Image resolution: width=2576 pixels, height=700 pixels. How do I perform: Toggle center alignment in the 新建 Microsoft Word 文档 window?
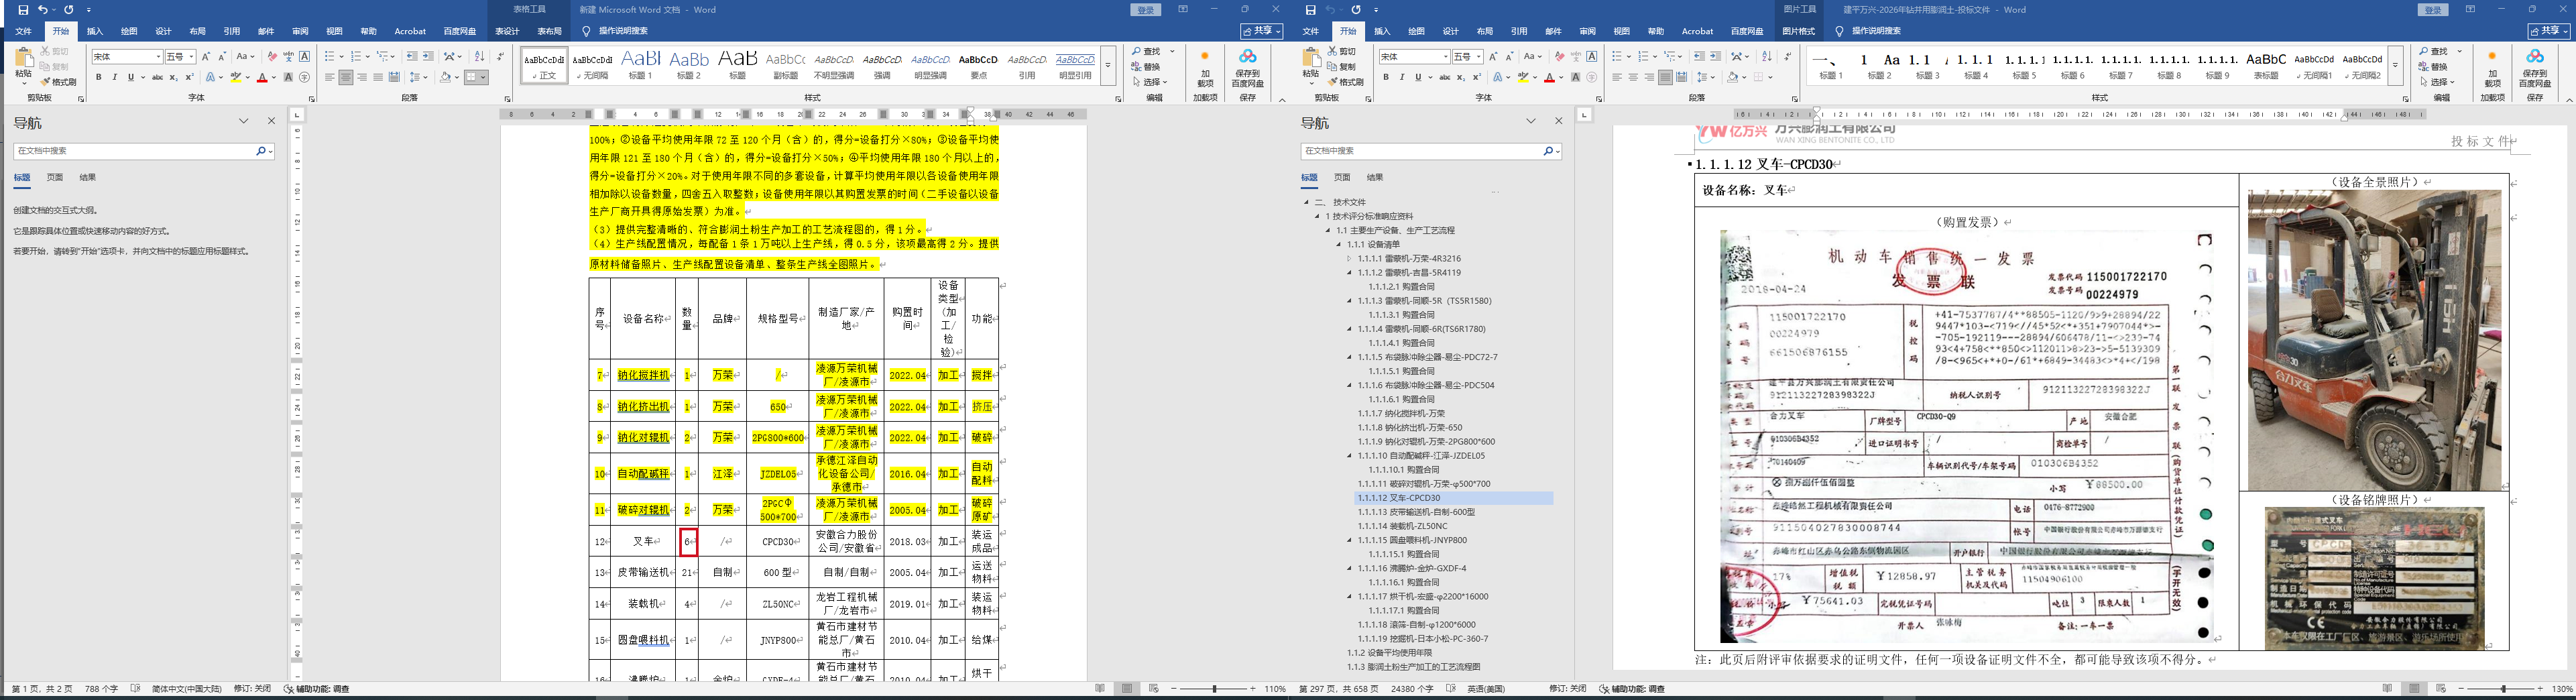345,78
